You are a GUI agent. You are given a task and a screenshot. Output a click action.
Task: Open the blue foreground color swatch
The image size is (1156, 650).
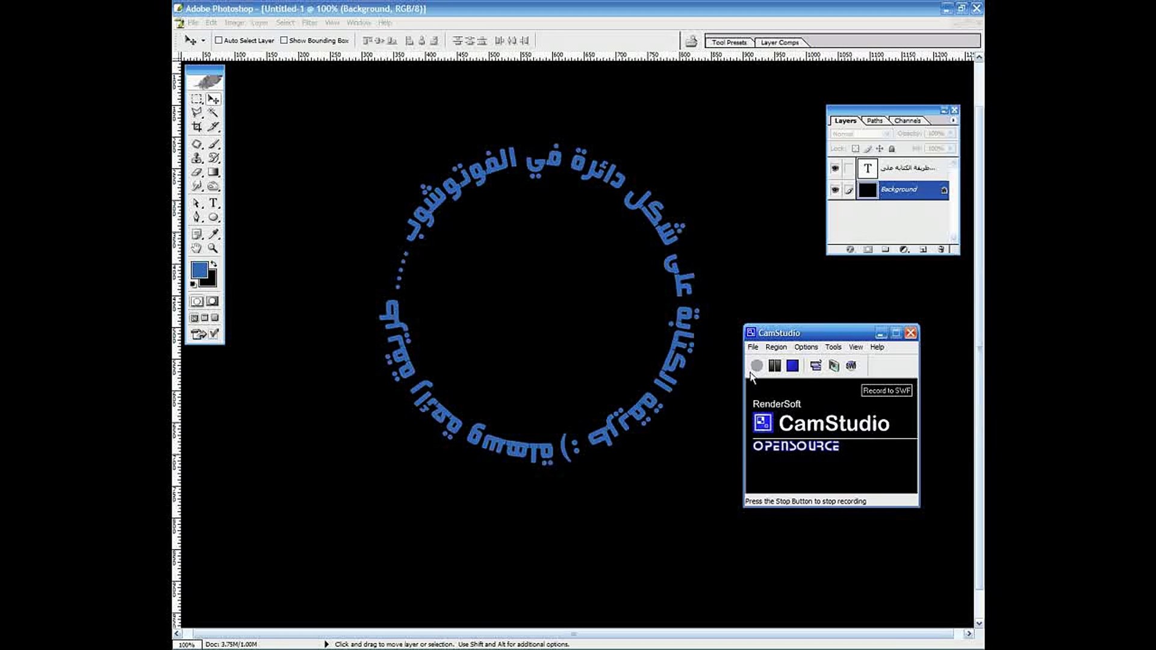(199, 270)
